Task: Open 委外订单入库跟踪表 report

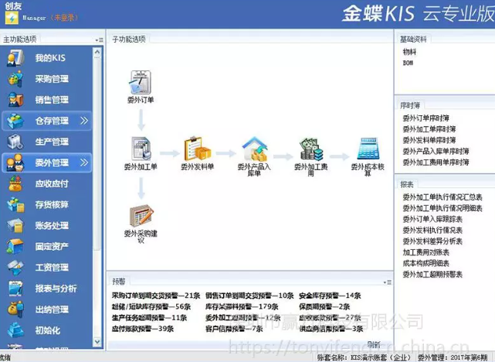Action: [432, 220]
